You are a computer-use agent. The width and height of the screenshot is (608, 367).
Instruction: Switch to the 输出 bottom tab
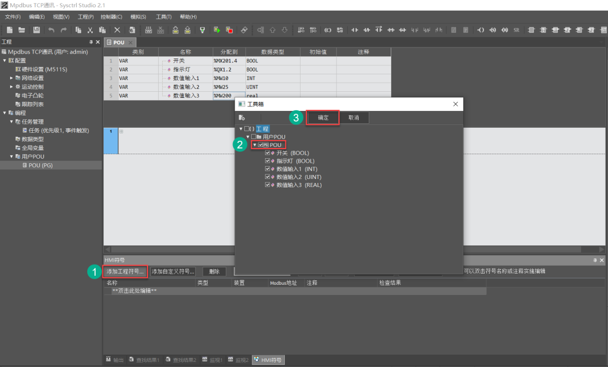click(115, 360)
